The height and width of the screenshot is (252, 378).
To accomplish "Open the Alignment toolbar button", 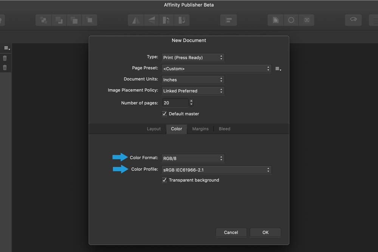I will tap(229, 20).
